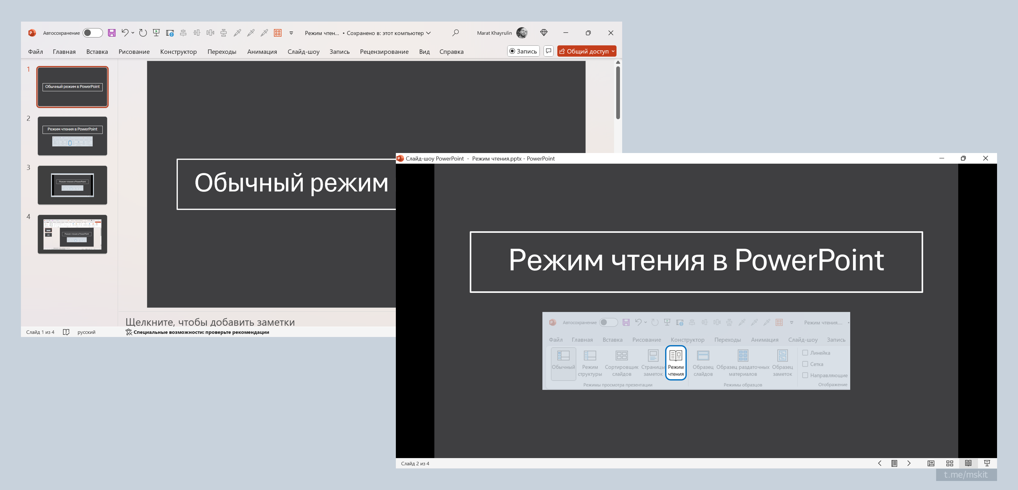The height and width of the screenshot is (490, 1018).
Task: Click the truncated file name Режим чтен... in the title bar
Action: coord(322,33)
